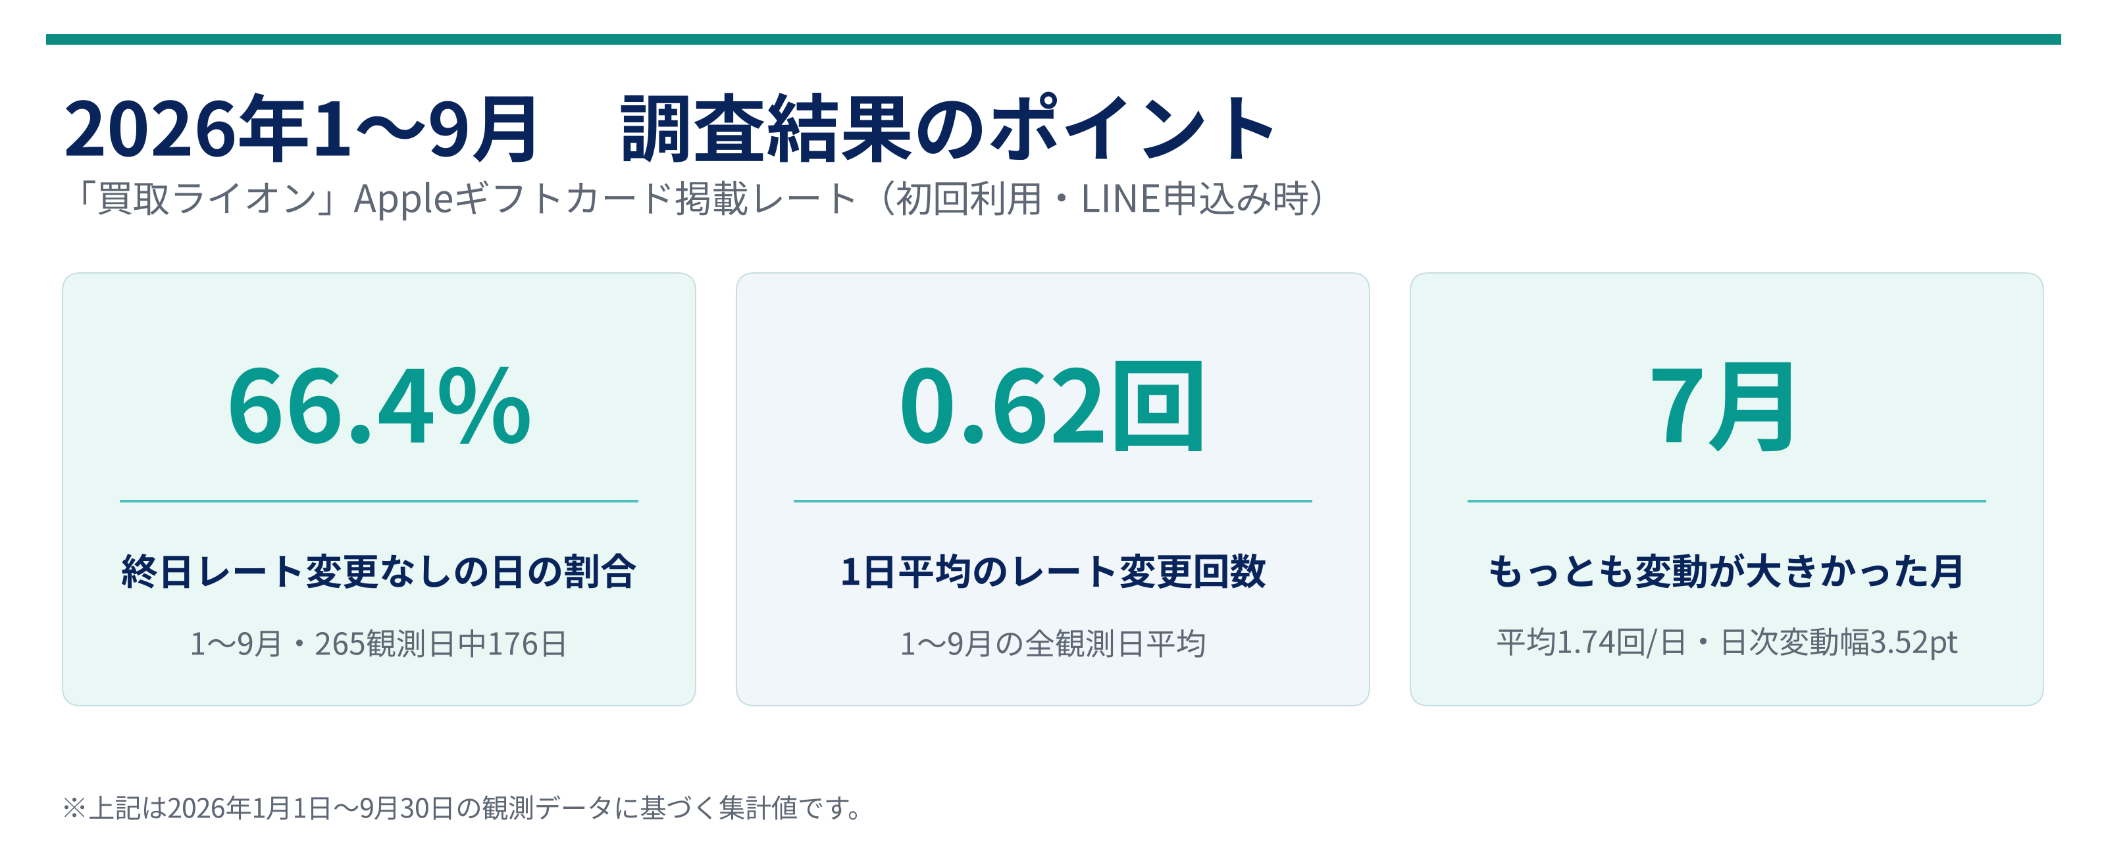
Task: Click the teal bar at top of page
Action: (1053, 39)
